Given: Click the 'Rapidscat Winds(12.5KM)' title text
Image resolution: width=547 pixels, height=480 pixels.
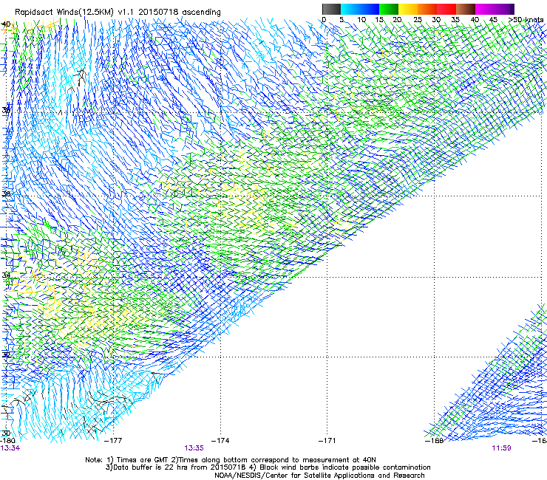Looking at the screenshot, I should [x=64, y=13].
